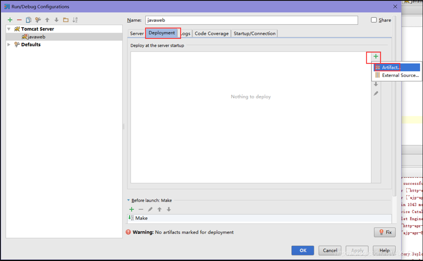Select the Deployment tab

[x=162, y=33]
